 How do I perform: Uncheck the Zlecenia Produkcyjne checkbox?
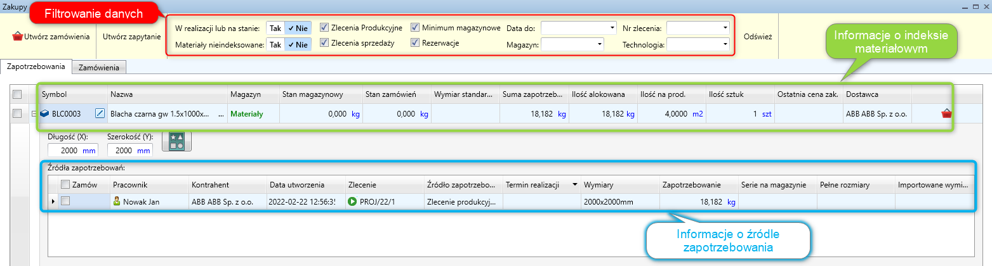[x=324, y=28]
